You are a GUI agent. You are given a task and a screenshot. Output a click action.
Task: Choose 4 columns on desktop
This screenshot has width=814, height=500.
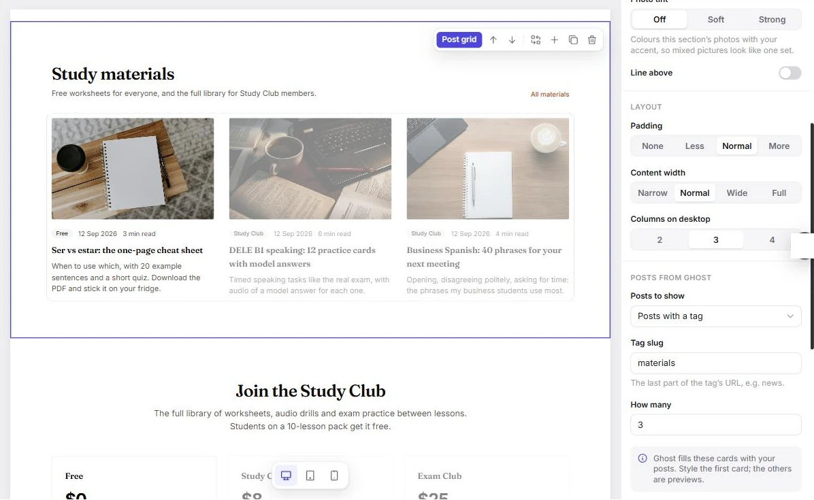click(x=772, y=240)
